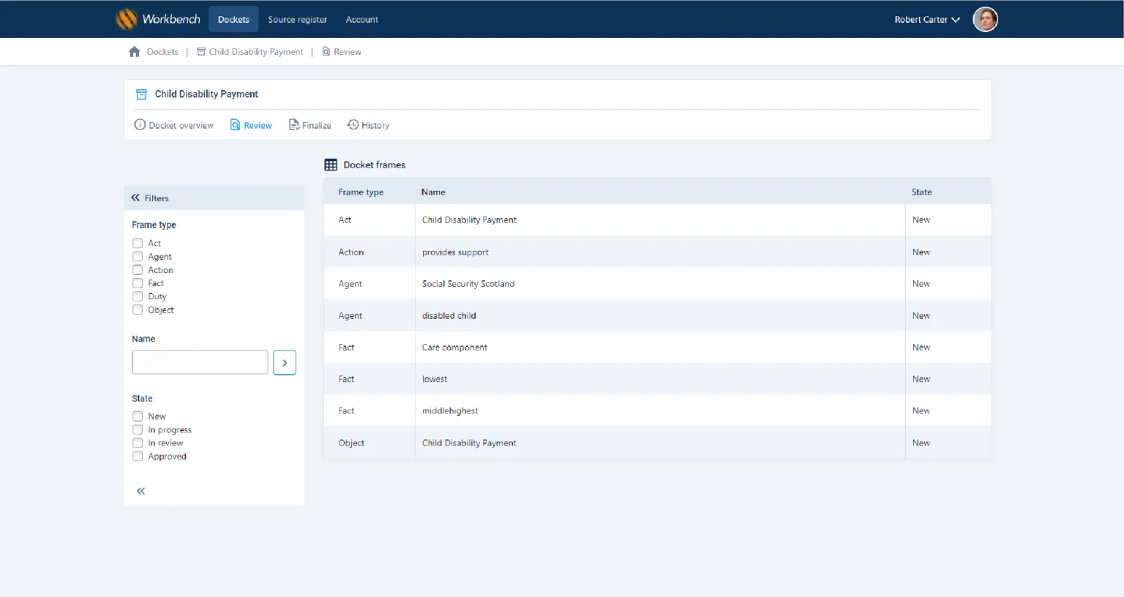Click the Docket overview info icon
This screenshot has width=1124, height=597.
coord(140,124)
